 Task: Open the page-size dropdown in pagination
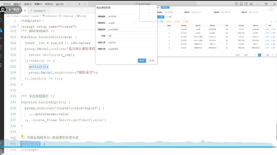point(247,55)
